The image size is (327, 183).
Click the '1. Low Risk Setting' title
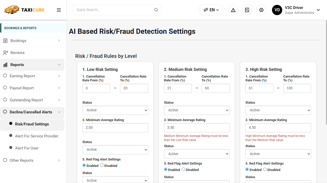pos(100,69)
